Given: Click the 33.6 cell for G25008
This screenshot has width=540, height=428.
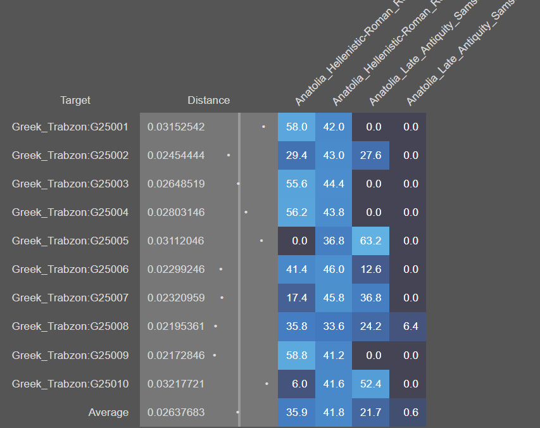Looking at the screenshot, I should [x=334, y=326].
